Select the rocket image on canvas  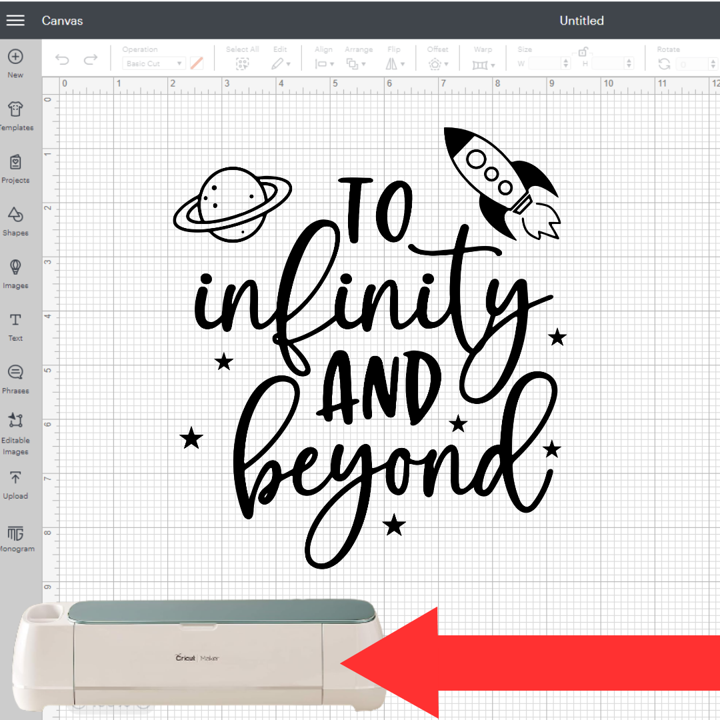click(503, 184)
